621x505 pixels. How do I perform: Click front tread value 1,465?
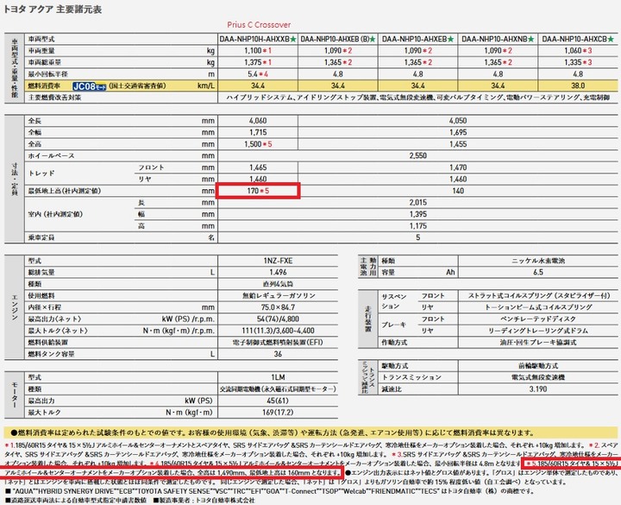tap(258, 167)
